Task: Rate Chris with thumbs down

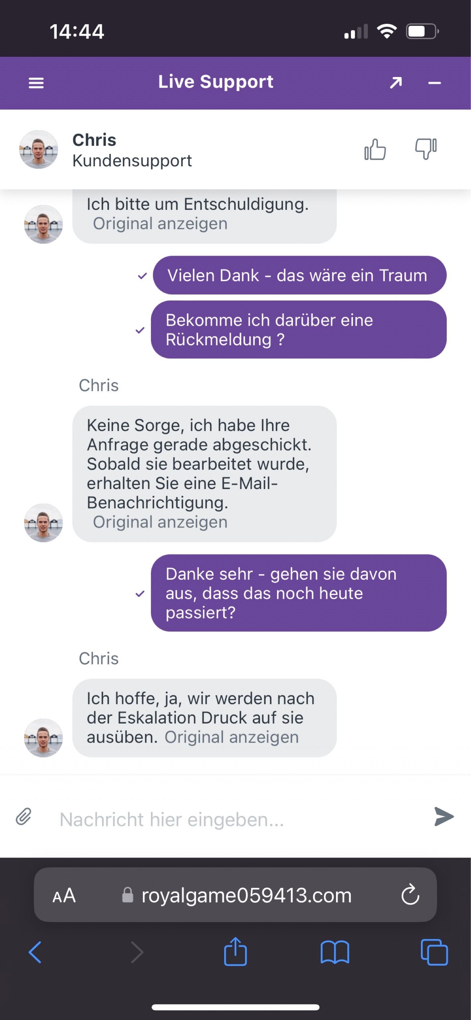Action: click(426, 149)
